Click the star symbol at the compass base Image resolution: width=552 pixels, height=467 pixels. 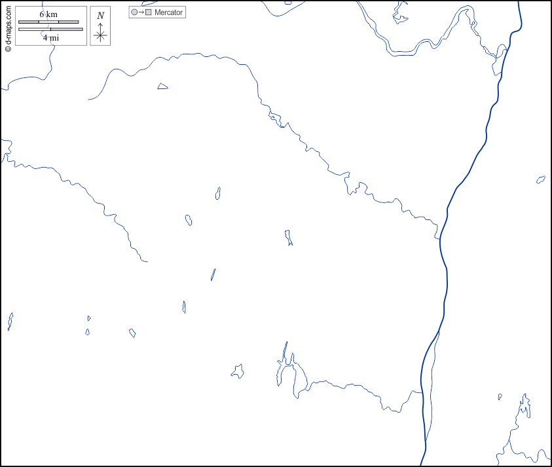[100, 36]
